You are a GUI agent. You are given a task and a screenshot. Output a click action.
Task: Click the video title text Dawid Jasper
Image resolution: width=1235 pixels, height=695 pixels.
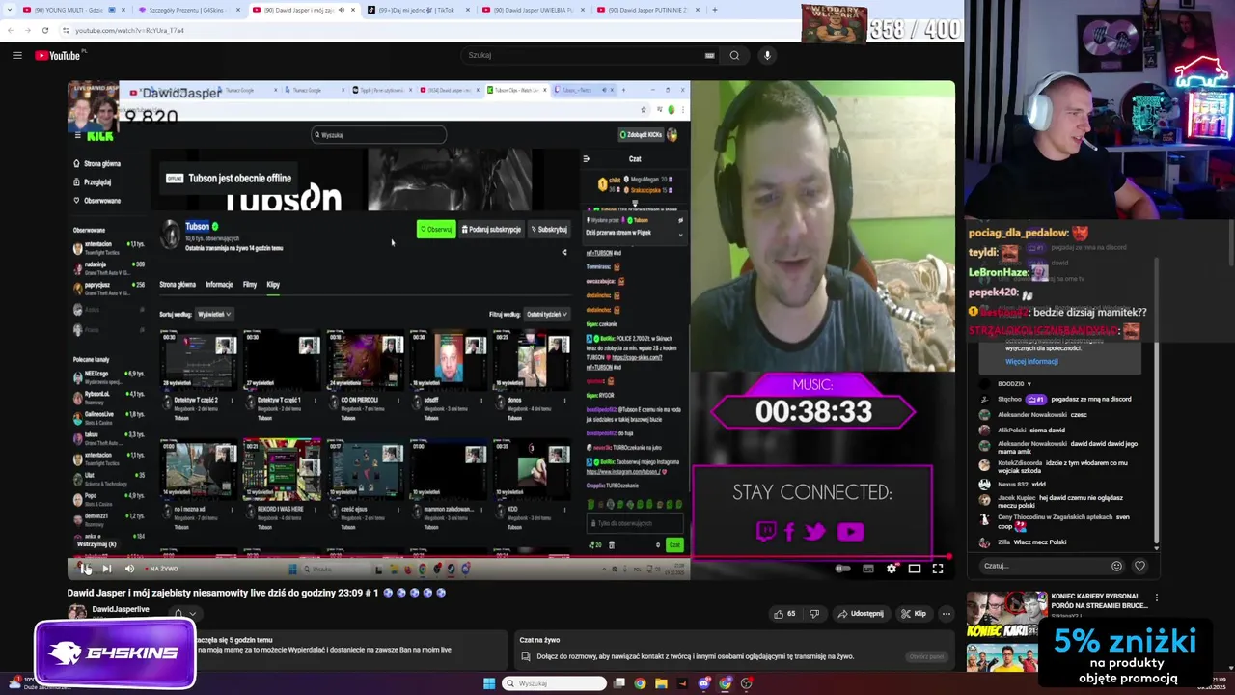click(257, 593)
